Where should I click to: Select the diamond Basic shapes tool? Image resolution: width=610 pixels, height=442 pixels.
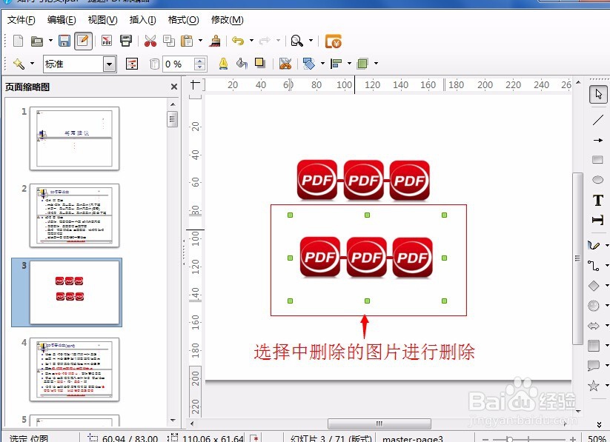pyautogui.click(x=594, y=286)
